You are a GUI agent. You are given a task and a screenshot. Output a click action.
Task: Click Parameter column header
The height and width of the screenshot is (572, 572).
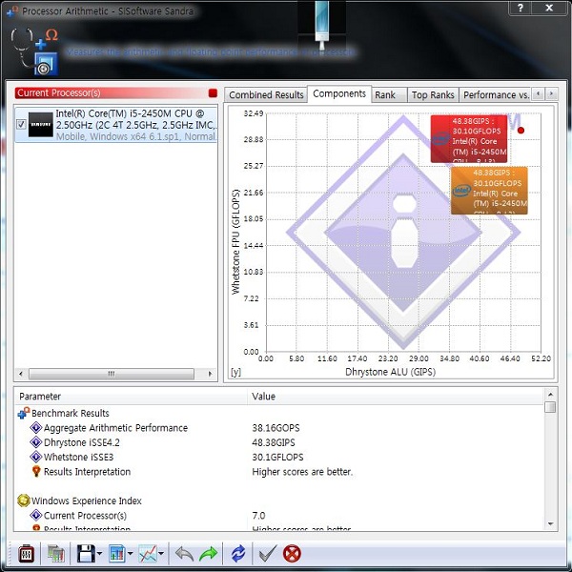point(132,397)
